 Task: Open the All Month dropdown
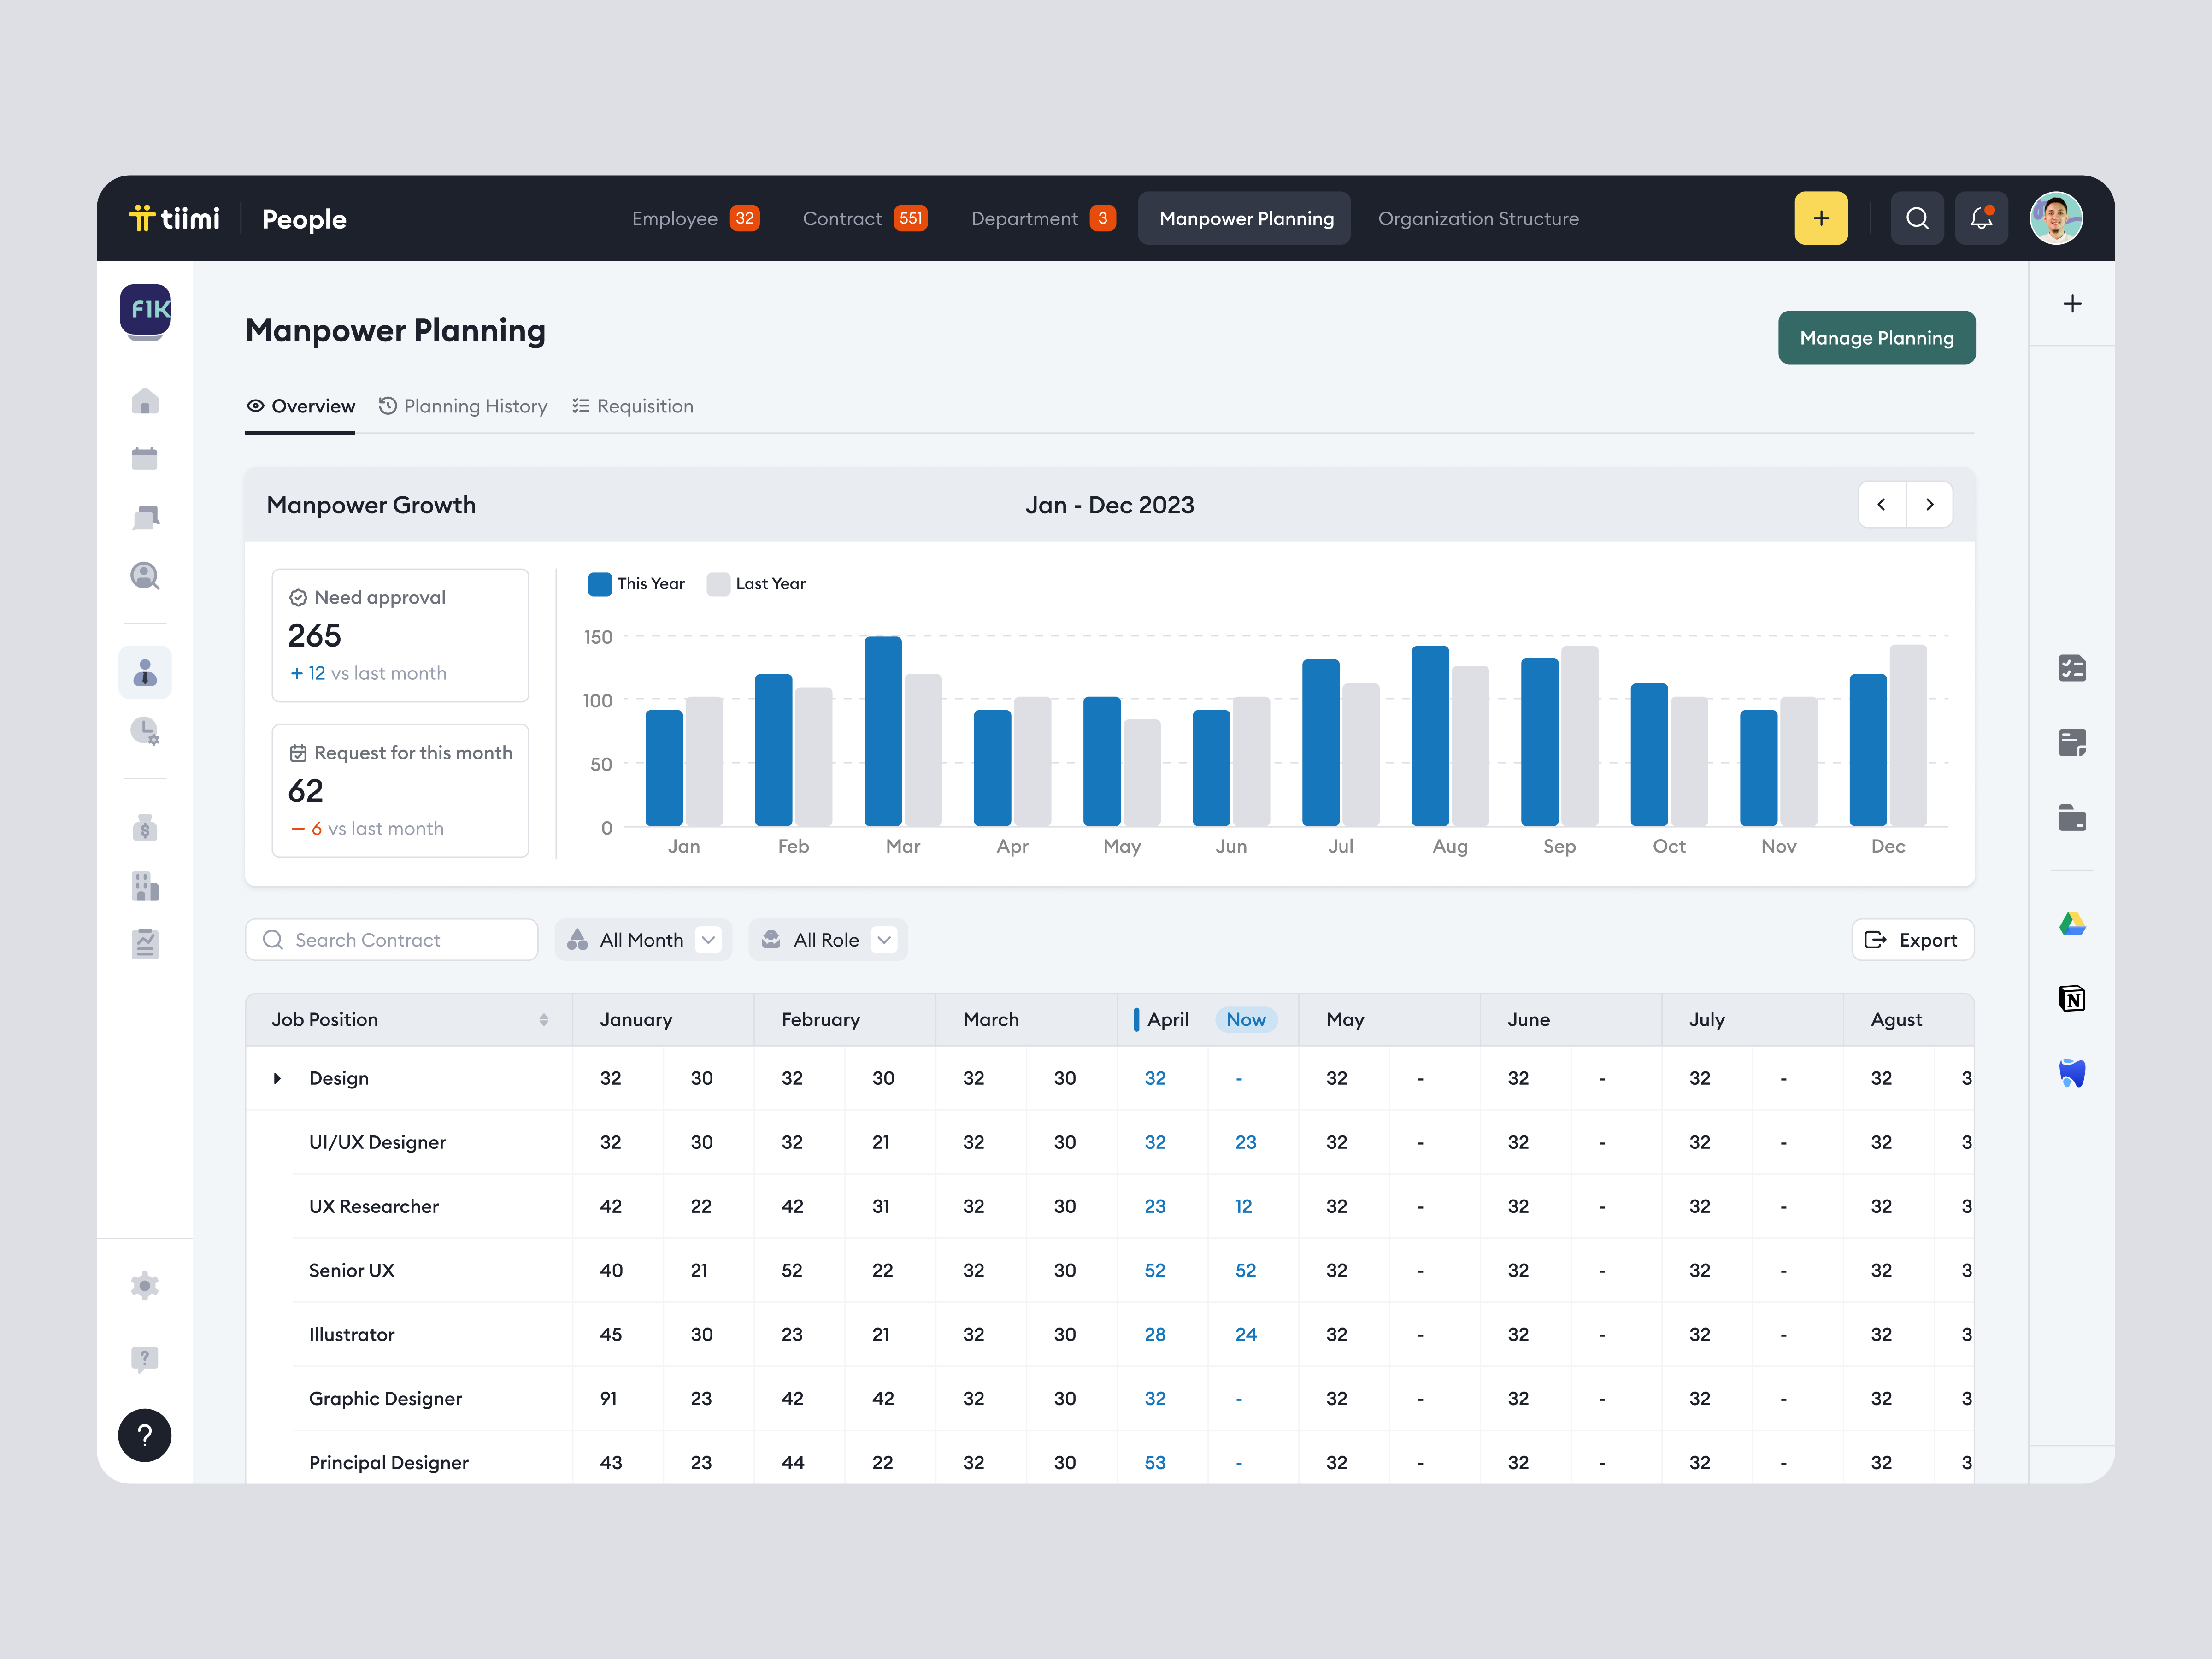click(643, 939)
